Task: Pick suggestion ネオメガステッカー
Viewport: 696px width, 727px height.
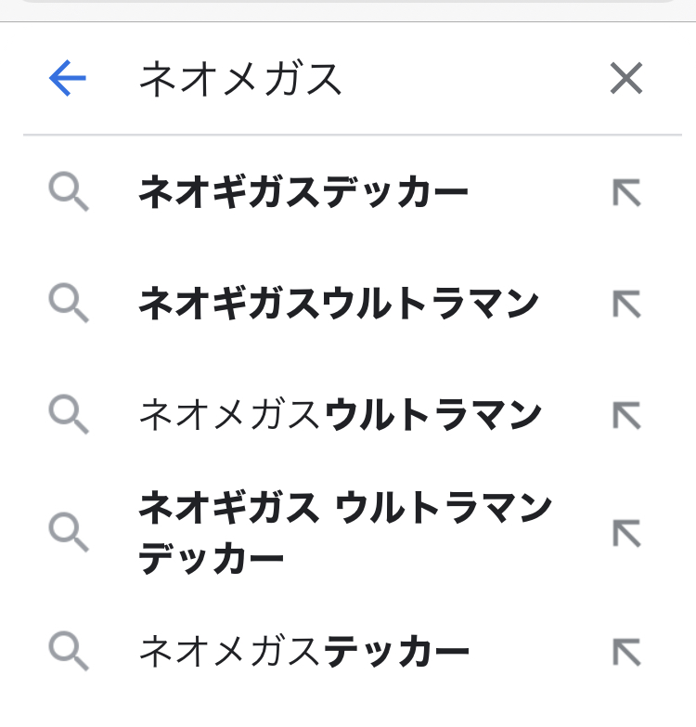Action: 303,653
